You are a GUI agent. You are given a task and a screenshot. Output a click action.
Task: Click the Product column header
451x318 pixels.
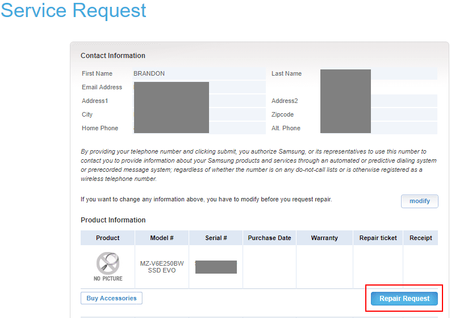point(107,238)
